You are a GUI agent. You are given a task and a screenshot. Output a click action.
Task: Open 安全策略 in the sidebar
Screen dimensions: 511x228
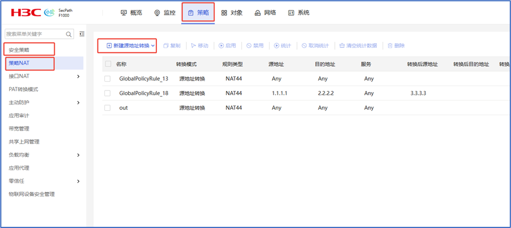[x=19, y=50]
